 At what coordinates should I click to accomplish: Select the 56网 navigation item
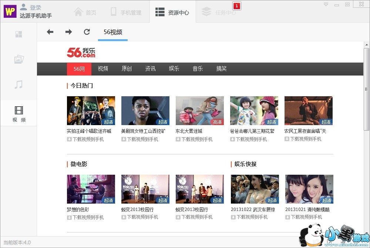(x=79, y=69)
